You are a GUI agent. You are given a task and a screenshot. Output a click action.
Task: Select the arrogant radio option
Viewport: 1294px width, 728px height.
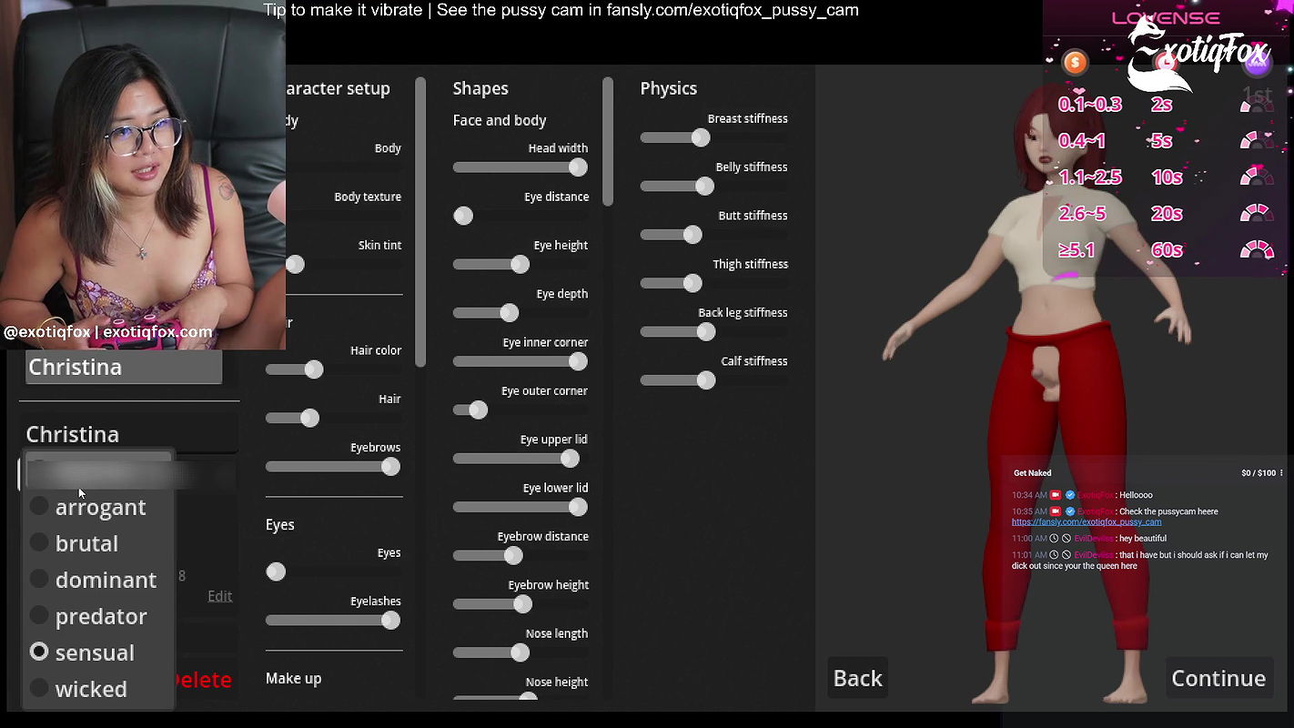pos(39,506)
